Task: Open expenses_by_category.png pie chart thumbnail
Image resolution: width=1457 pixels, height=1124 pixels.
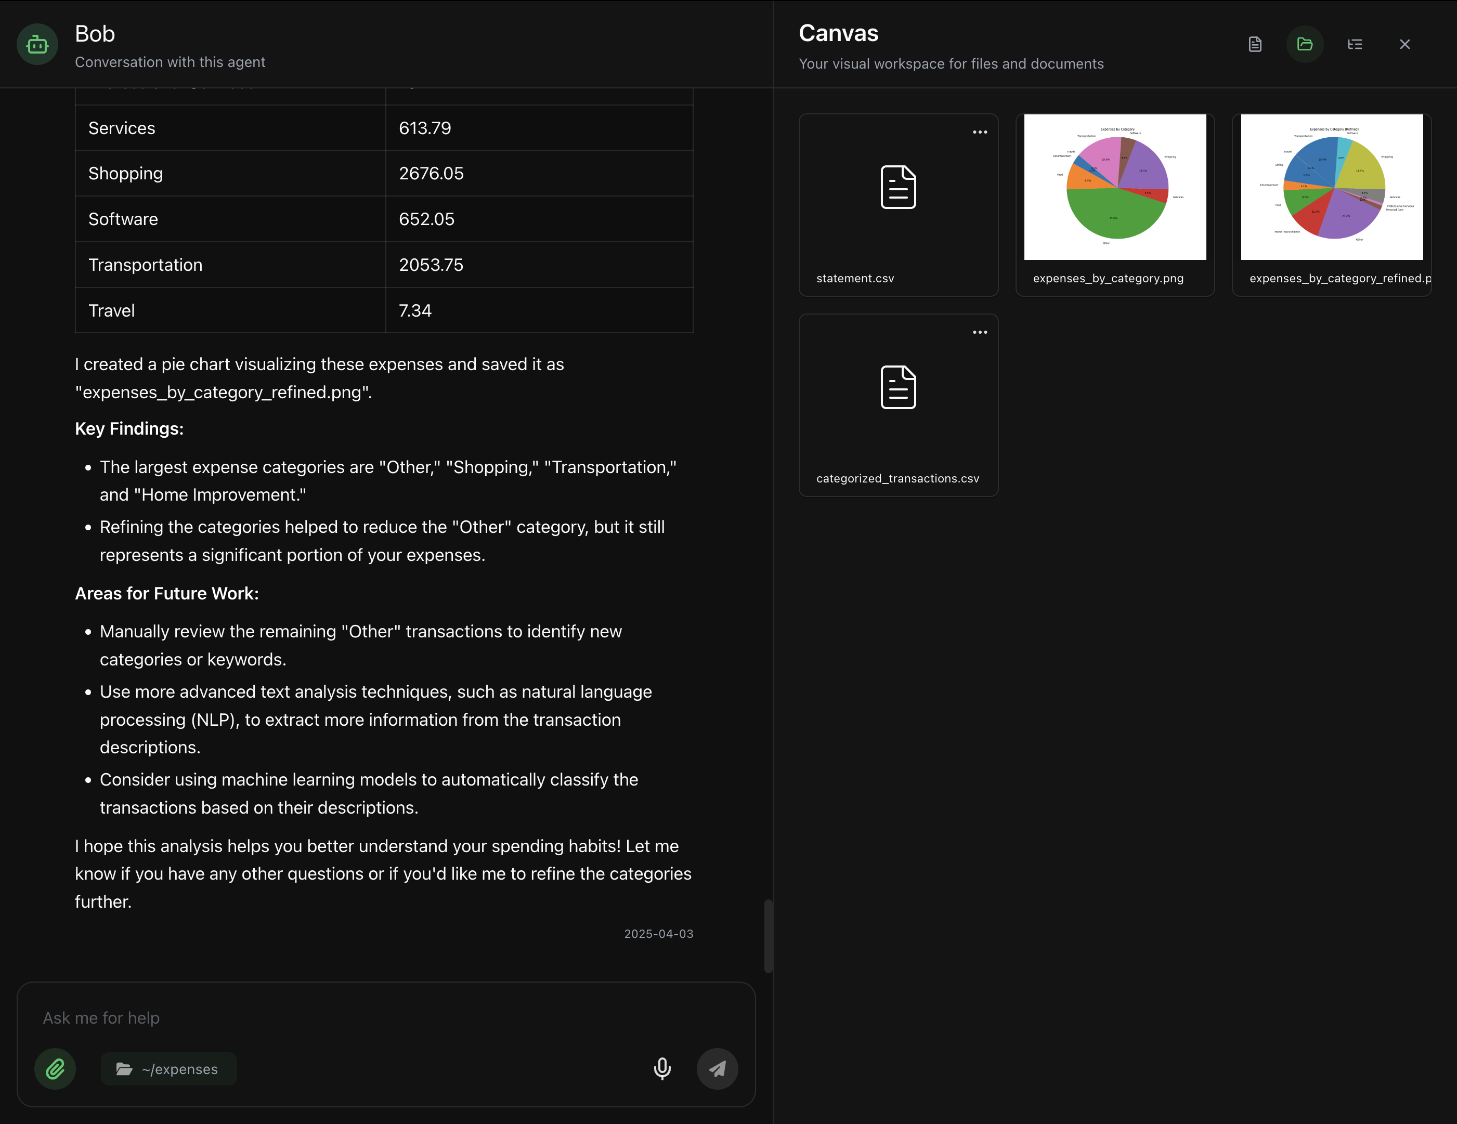Action: click(1115, 187)
